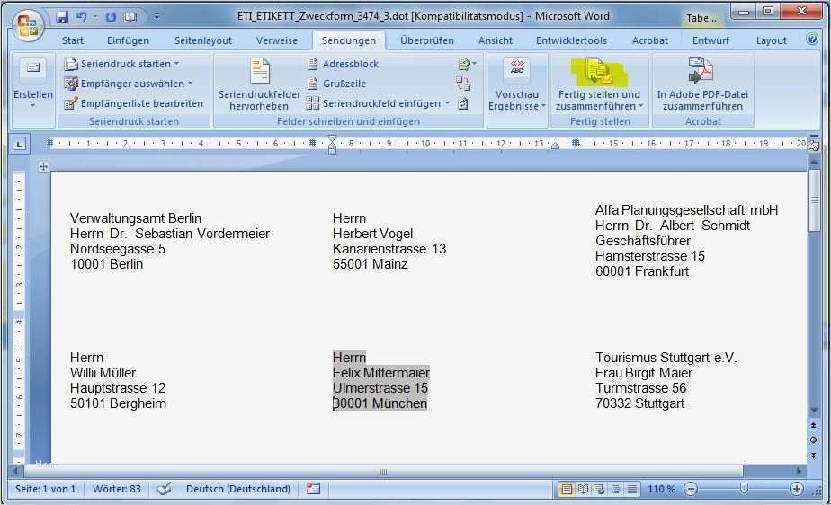831x505 pixels.
Task: Switch to the Ansicht tab
Action: (x=495, y=40)
